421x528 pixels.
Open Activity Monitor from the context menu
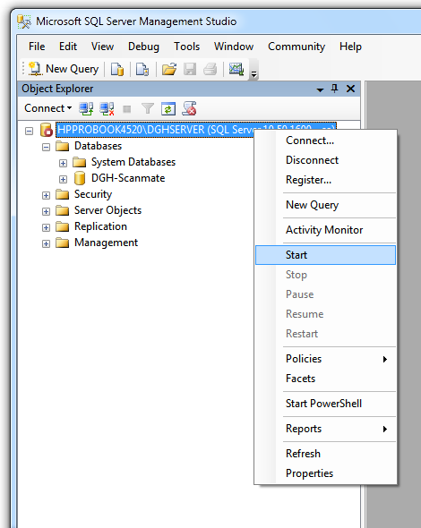pyautogui.click(x=324, y=230)
